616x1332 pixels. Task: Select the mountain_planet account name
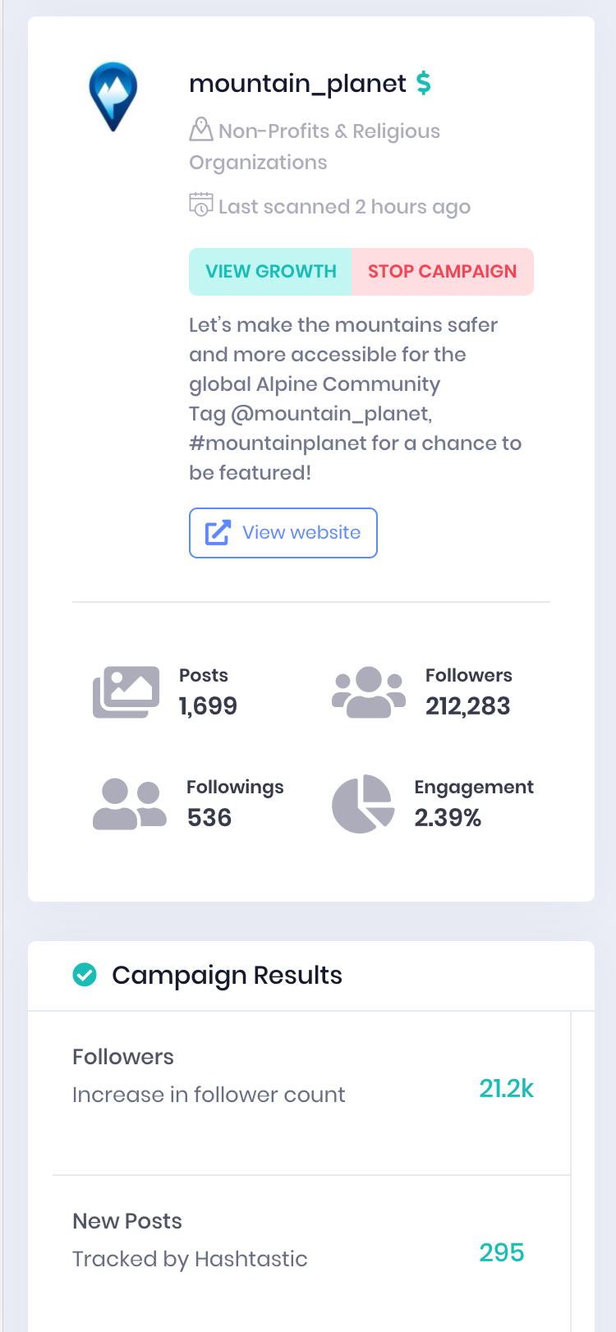(x=297, y=83)
